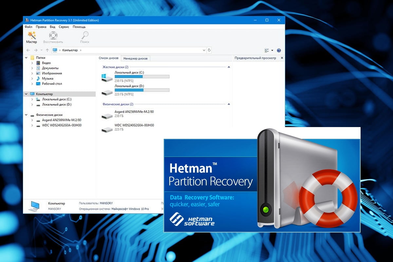393x262 pixels.
Task: Collapse the Компьютер tree node
Action: coord(26,94)
